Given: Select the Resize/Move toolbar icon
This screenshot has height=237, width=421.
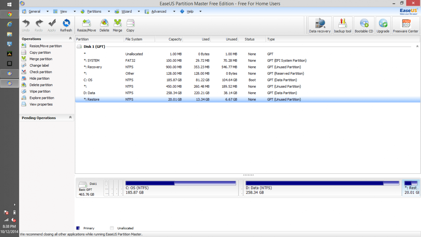Looking at the screenshot, I should [x=86, y=25].
